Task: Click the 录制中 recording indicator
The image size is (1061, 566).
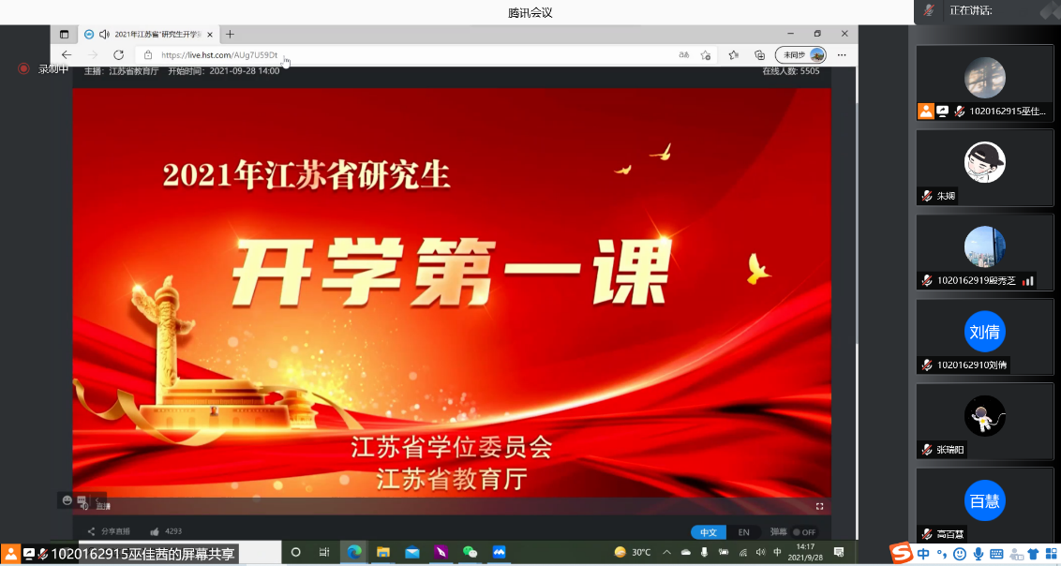Action: coord(44,68)
